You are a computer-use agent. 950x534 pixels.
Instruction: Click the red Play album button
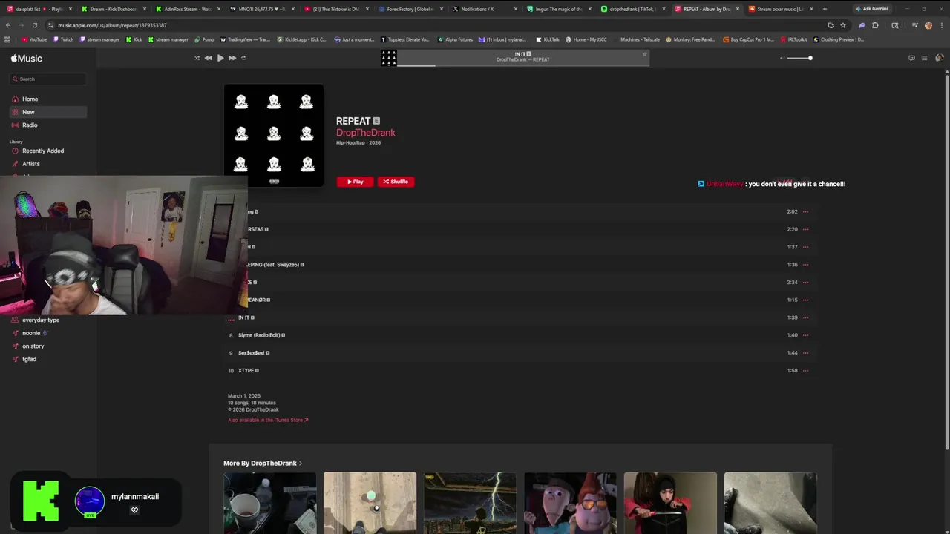click(355, 182)
